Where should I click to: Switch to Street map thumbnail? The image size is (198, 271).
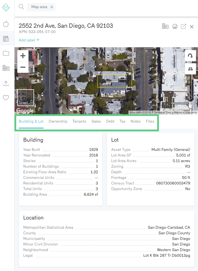click(x=26, y=98)
